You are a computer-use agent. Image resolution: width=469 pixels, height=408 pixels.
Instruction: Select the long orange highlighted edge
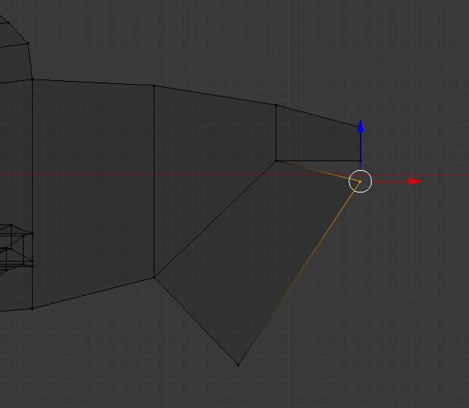pos(299,273)
